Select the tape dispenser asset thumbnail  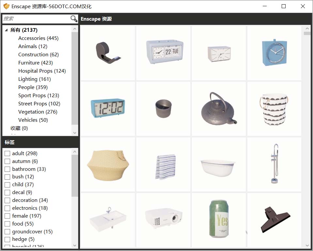108,53
